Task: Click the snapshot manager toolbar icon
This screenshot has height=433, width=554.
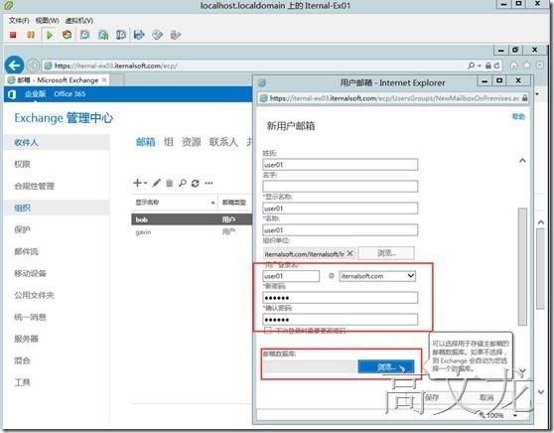Action: [x=121, y=35]
